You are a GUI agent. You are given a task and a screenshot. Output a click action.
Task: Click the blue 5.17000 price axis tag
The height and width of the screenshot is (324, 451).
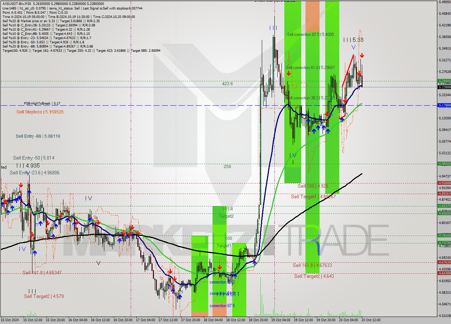coord(444,105)
